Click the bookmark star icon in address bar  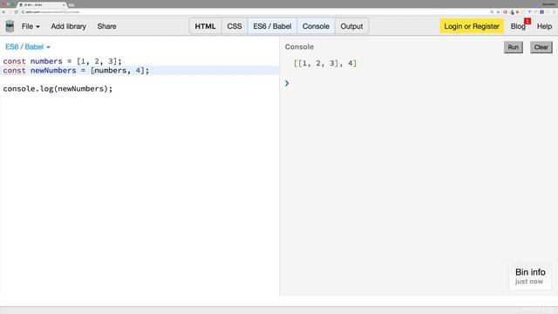498,12
